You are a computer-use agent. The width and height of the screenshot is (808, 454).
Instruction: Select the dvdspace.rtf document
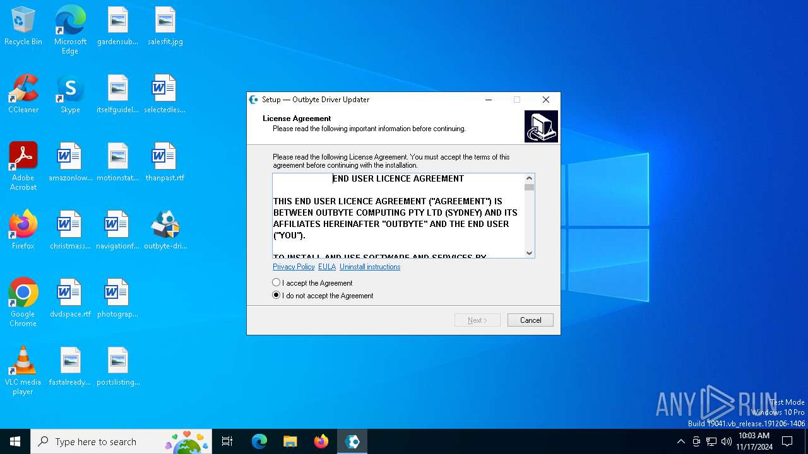click(x=70, y=299)
